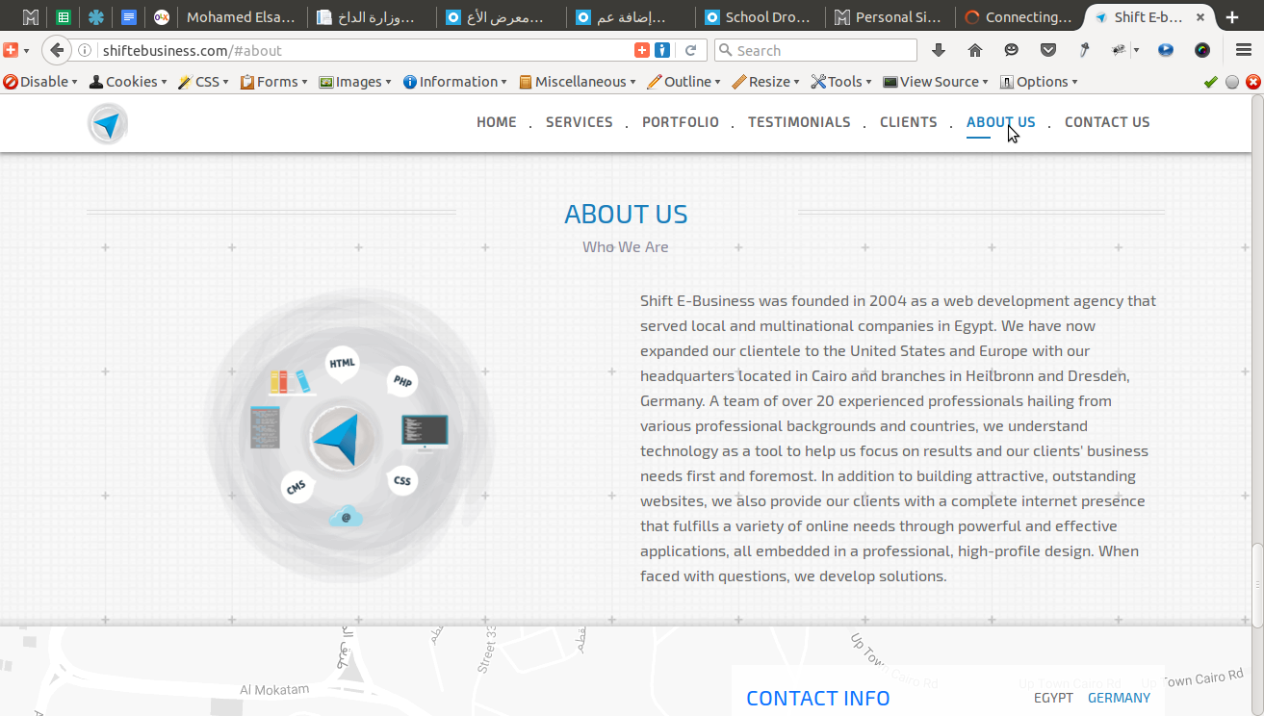Select ABOUT US in site navigation
The image size is (1264, 716).
click(x=1001, y=122)
